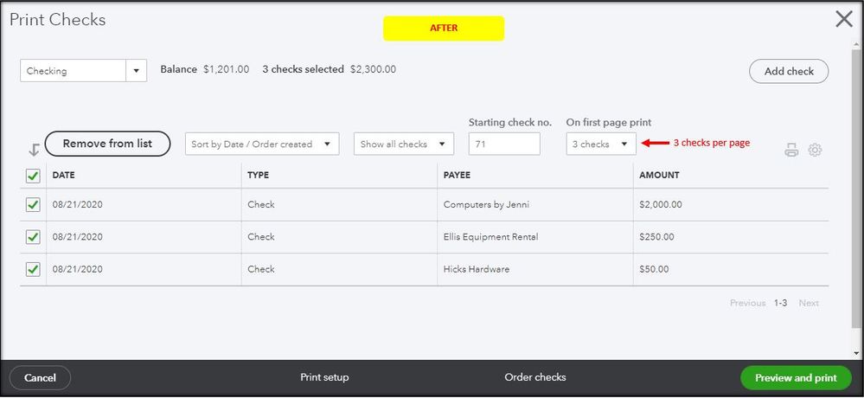Screen dimensions: 864x398
Task: Click the sort arrow icon above checkboxes
Action: [x=34, y=150]
